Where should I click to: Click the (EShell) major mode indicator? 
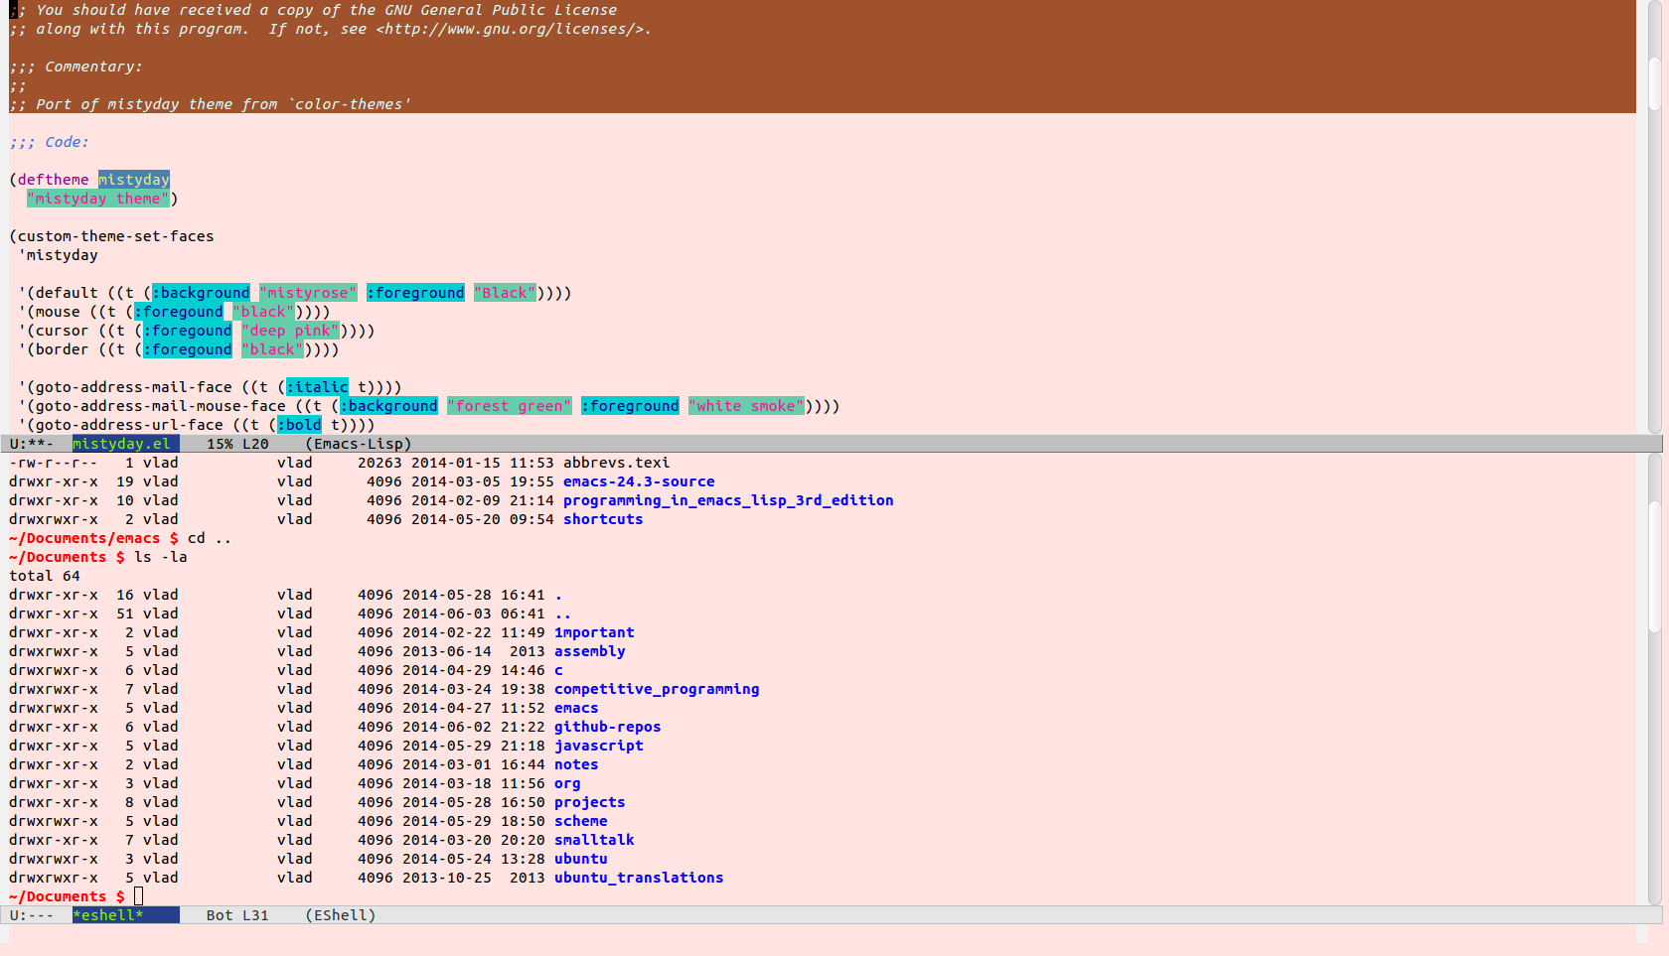(x=340, y=915)
